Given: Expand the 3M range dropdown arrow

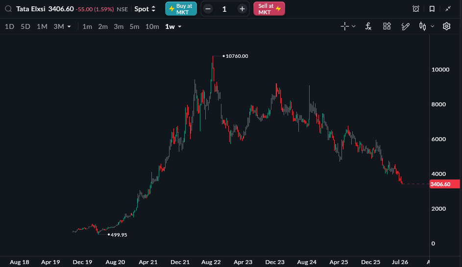Looking at the screenshot, I should pos(69,26).
